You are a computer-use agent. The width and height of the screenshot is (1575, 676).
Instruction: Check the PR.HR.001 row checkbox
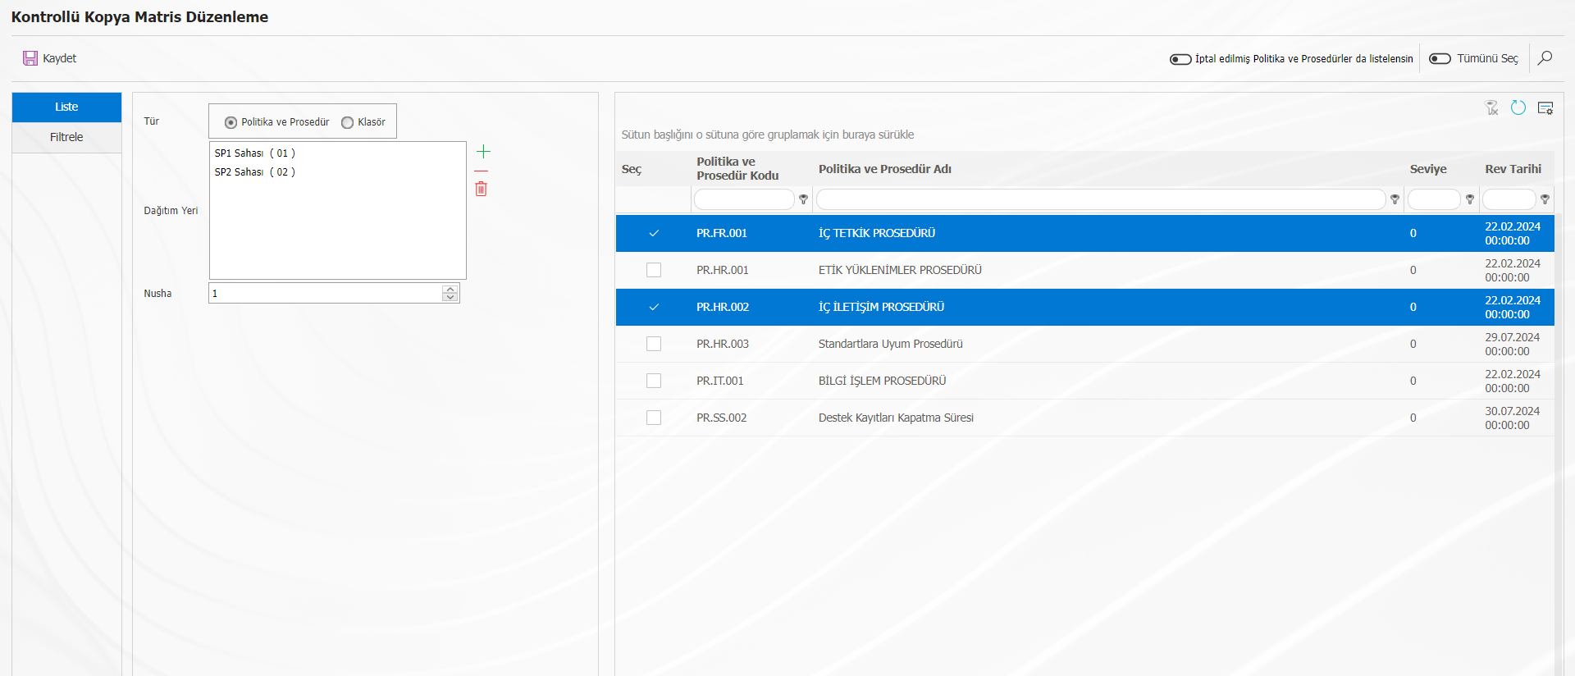click(654, 270)
